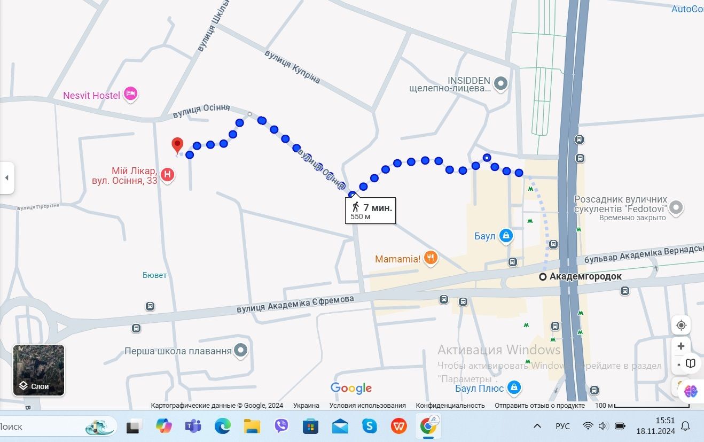Click the вулиця Купріна street label
Screen dimensions: 704x442
[x=292, y=67]
